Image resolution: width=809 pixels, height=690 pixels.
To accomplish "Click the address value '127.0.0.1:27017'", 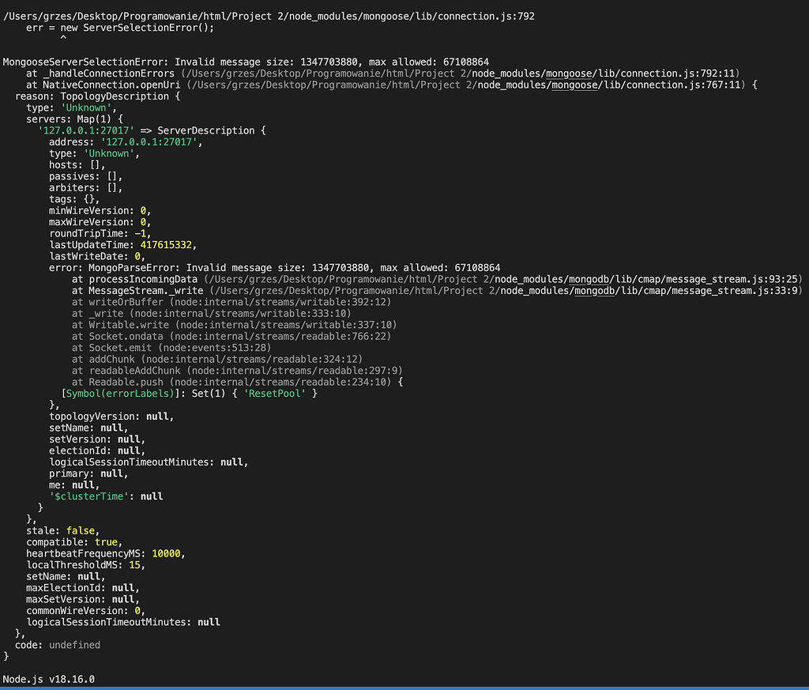I will (x=150, y=141).
